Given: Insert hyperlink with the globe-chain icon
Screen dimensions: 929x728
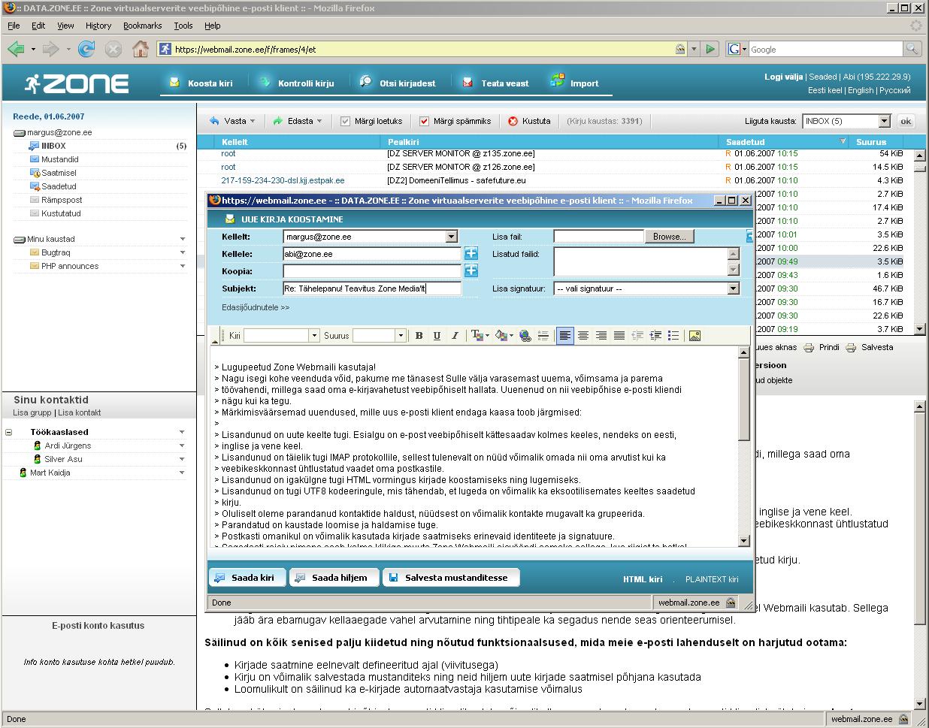Looking at the screenshot, I should [525, 336].
